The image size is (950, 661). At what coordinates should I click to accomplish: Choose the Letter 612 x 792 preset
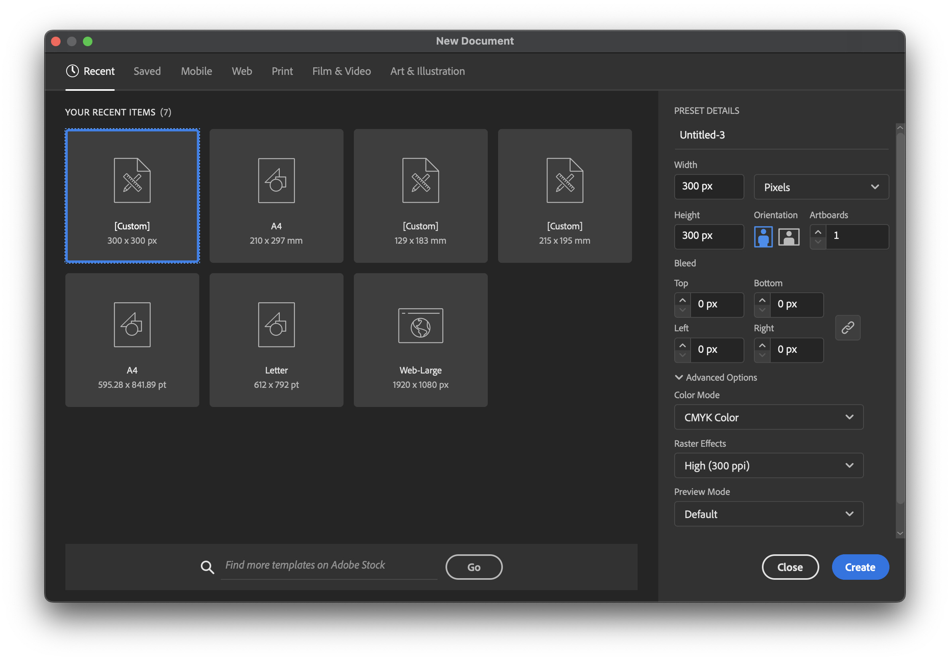tap(277, 340)
